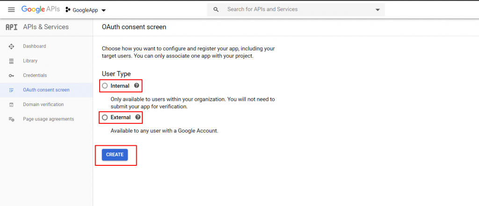
Task: Select OAuth consent screen in sidebar
Action: tap(46, 90)
